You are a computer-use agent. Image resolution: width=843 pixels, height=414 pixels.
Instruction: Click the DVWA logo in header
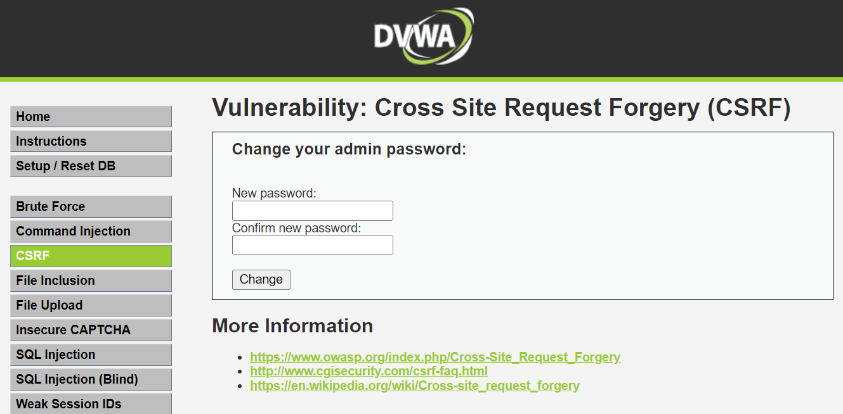(422, 37)
